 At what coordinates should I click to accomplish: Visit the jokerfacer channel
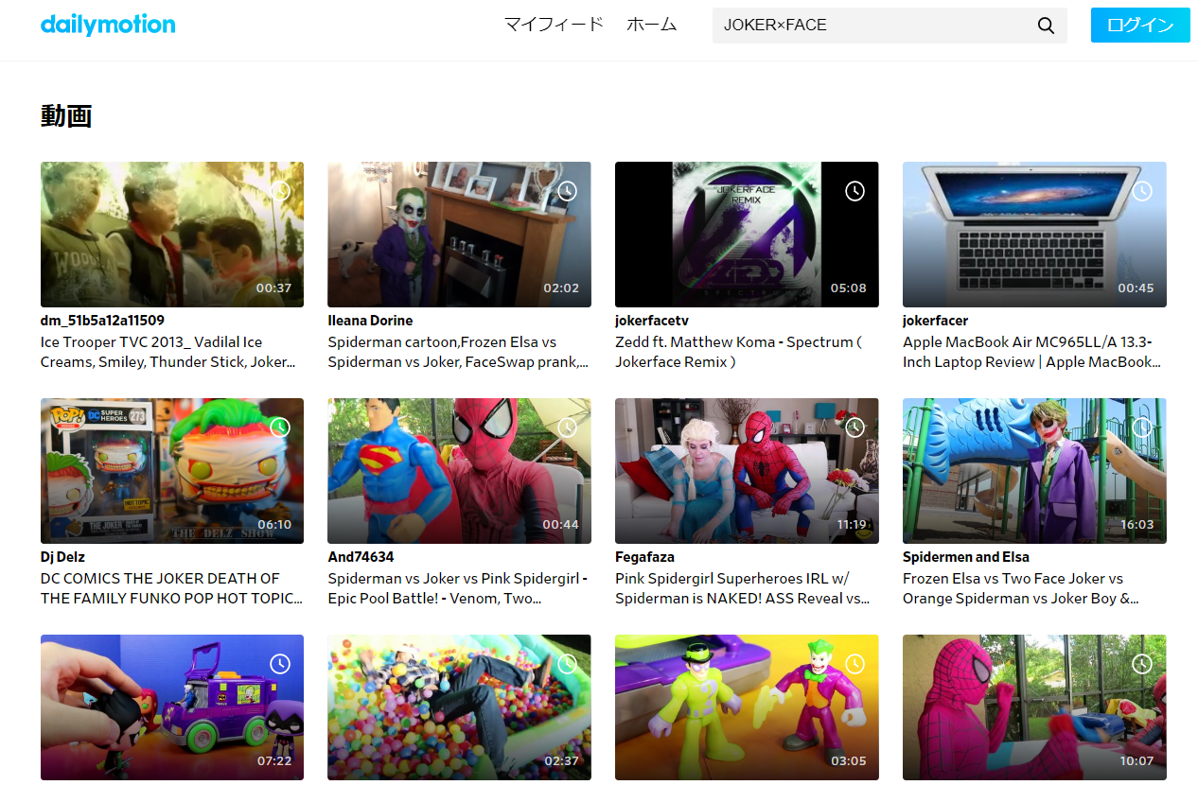point(935,321)
